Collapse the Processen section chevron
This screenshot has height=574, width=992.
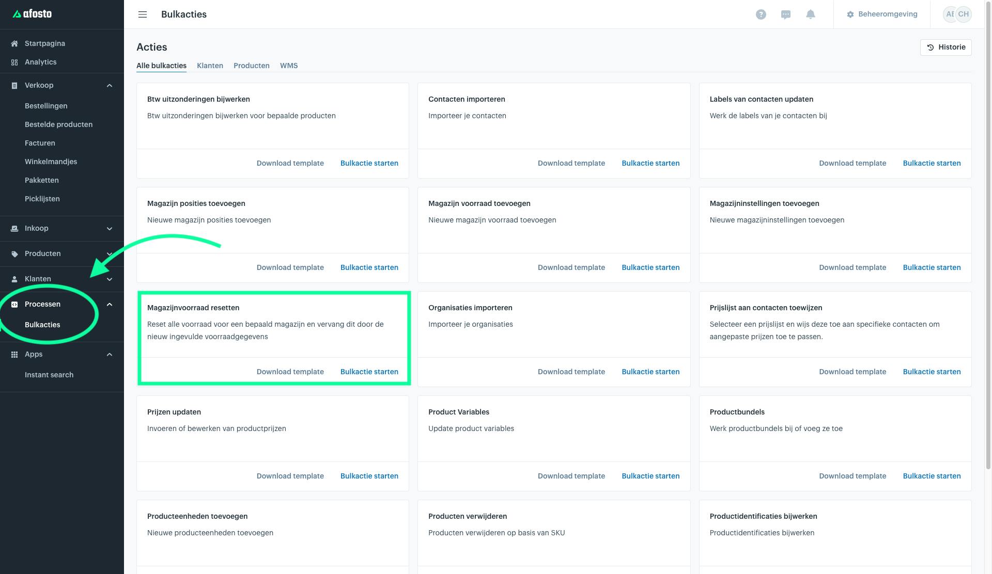point(110,304)
